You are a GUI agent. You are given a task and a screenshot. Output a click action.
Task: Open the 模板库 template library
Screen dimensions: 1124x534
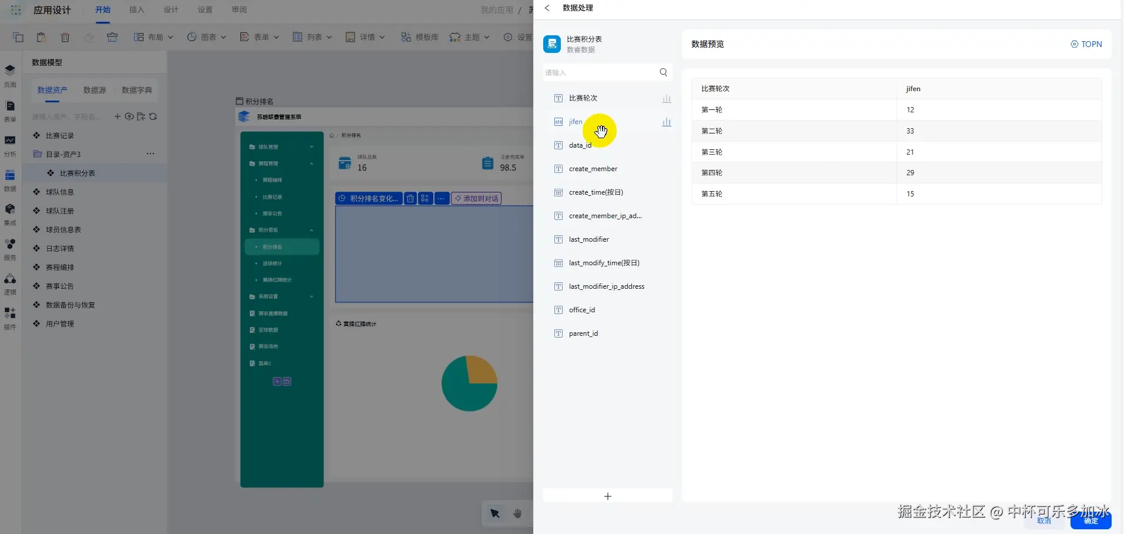tap(420, 37)
